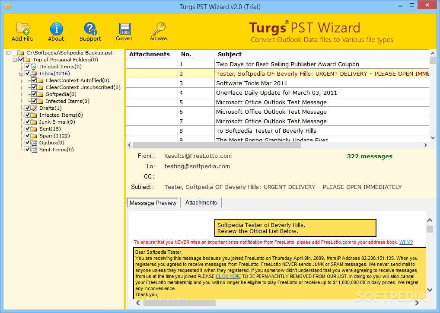Uncheck the Junk E-mail(9) checkbox
This screenshot has height=313, width=440.
coord(28,122)
